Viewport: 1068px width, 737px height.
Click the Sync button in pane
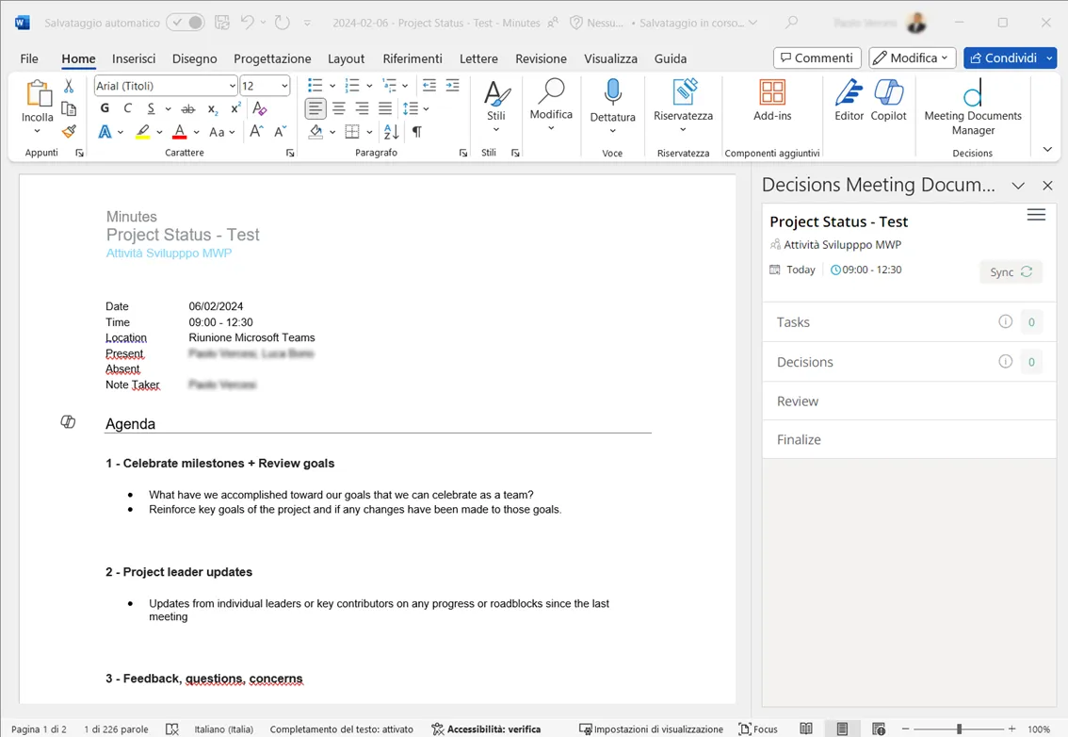[1011, 271]
